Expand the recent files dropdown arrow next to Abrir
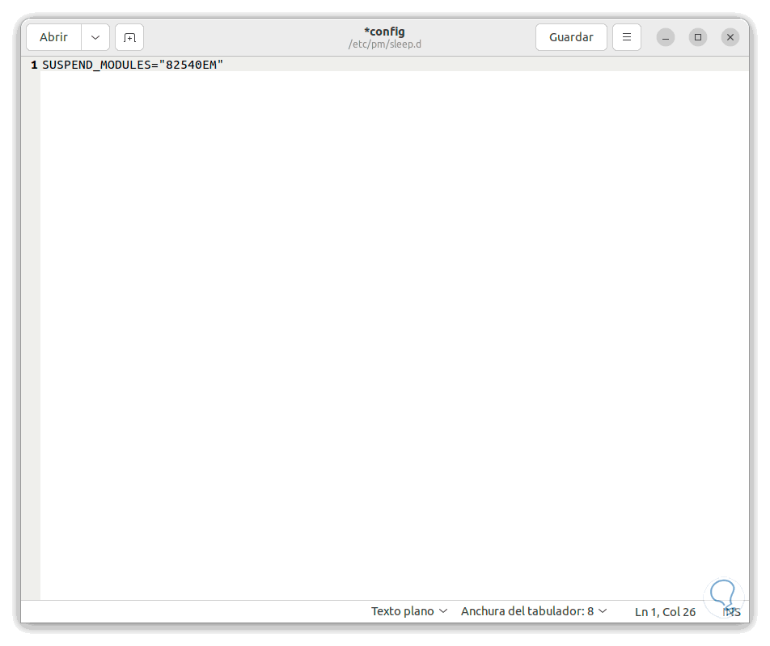The width and height of the screenshot is (770, 646). click(x=95, y=37)
